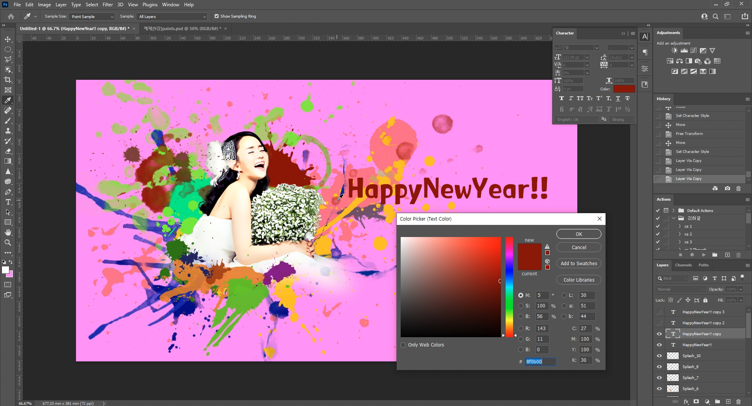752x406 pixels.
Task: Hide the Splash_10 layer
Action: tap(659, 356)
